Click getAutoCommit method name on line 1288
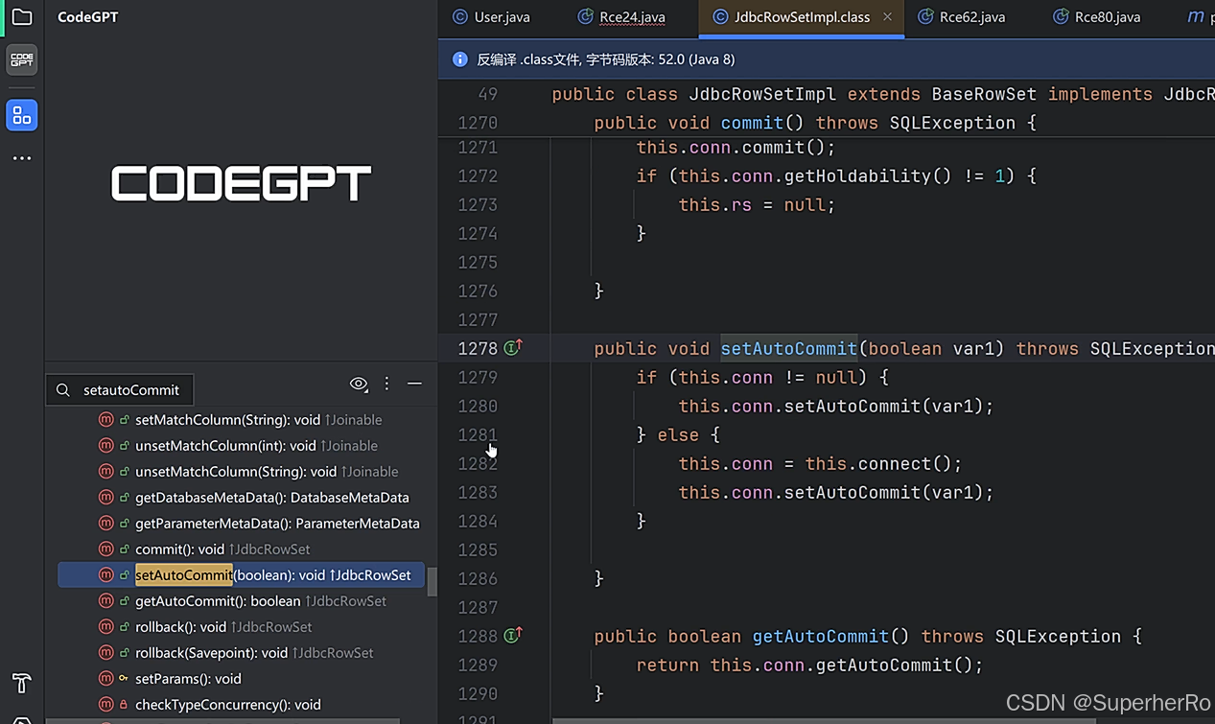This screenshot has width=1215, height=724. coord(821,636)
